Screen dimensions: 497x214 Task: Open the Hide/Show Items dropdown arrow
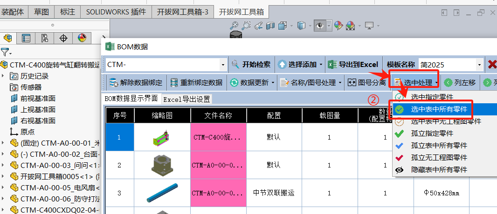click(329, 26)
